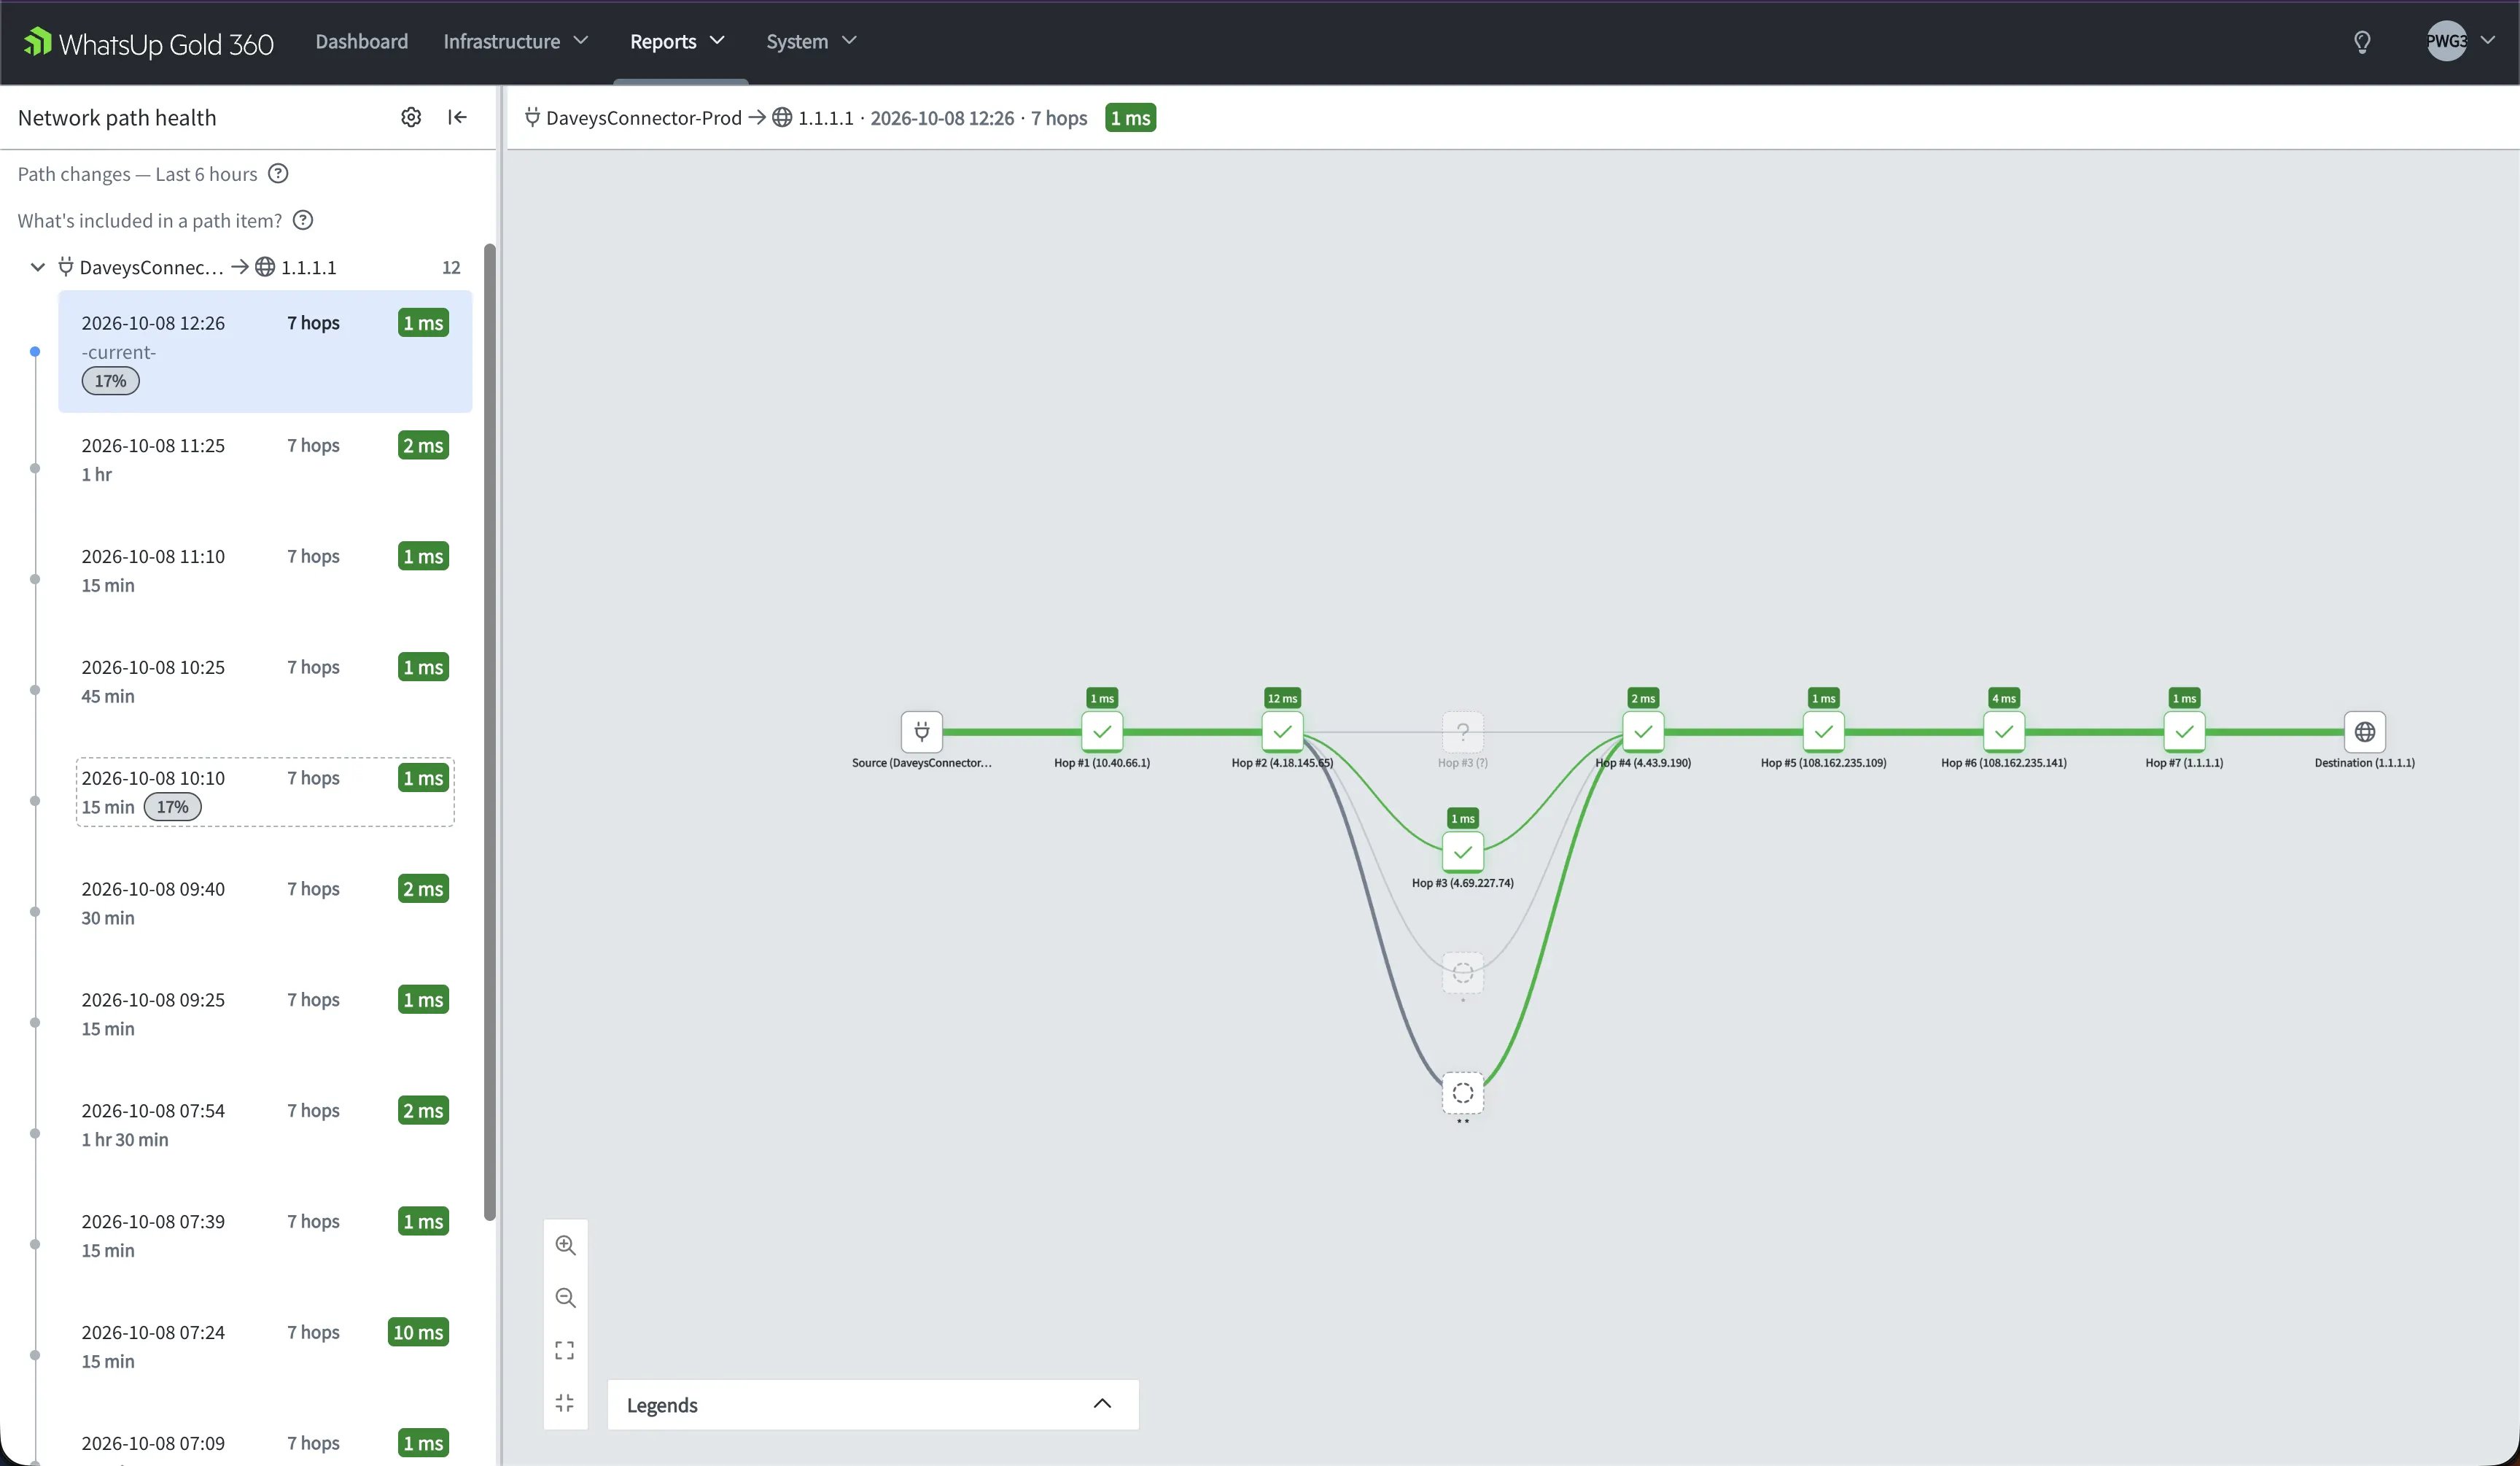Screen dimensions: 2520x1466
Task: Click the lightbulb tips icon in the top bar
Action: pos(2362,41)
